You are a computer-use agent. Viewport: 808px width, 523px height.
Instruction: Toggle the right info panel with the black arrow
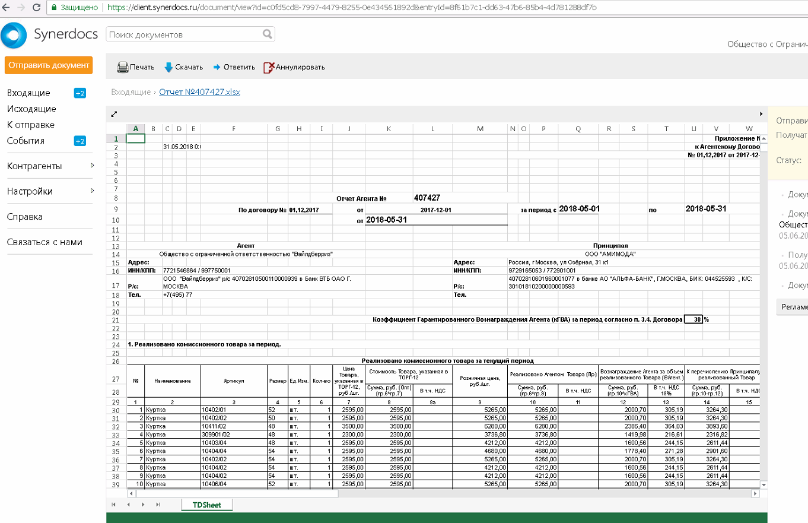(761, 113)
